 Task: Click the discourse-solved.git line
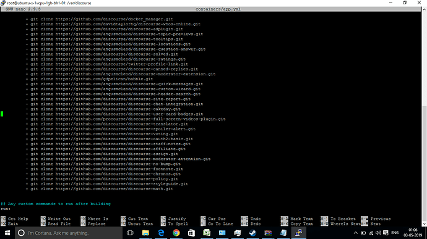point(102,54)
